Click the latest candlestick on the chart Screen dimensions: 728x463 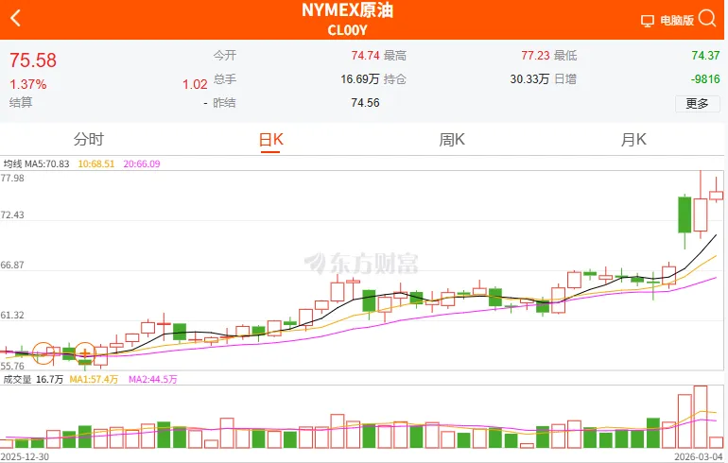[x=716, y=196]
